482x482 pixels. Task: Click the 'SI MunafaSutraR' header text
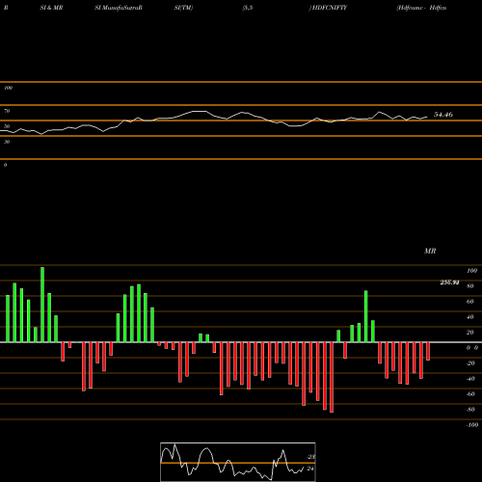click(x=119, y=8)
